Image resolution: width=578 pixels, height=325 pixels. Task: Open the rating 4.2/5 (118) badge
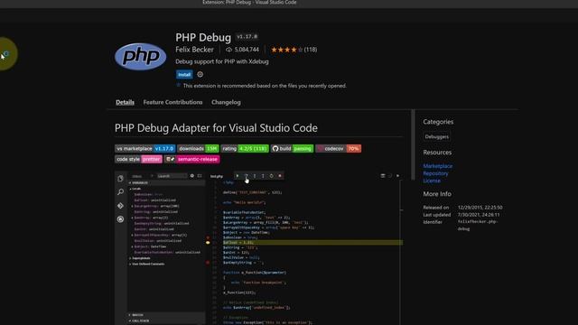[x=245, y=148]
